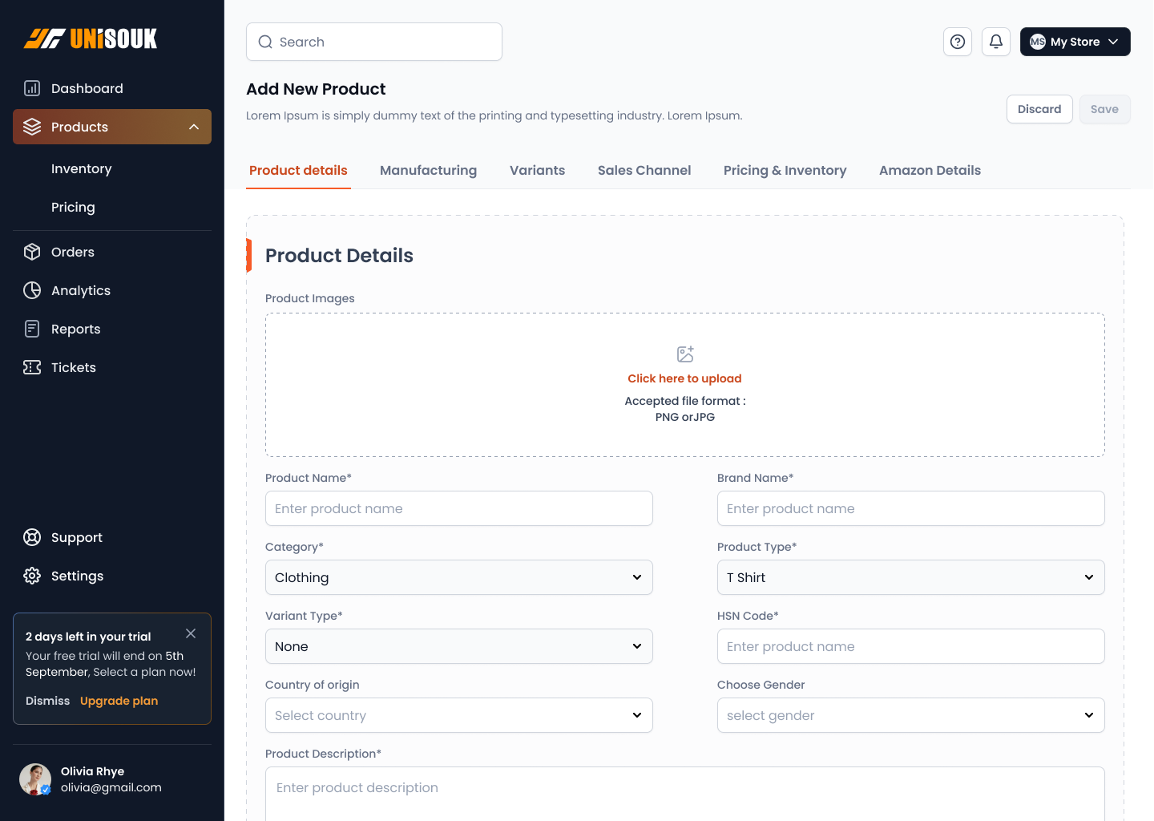Click the Upgrade plan link
The height and width of the screenshot is (821, 1154).
pos(119,701)
